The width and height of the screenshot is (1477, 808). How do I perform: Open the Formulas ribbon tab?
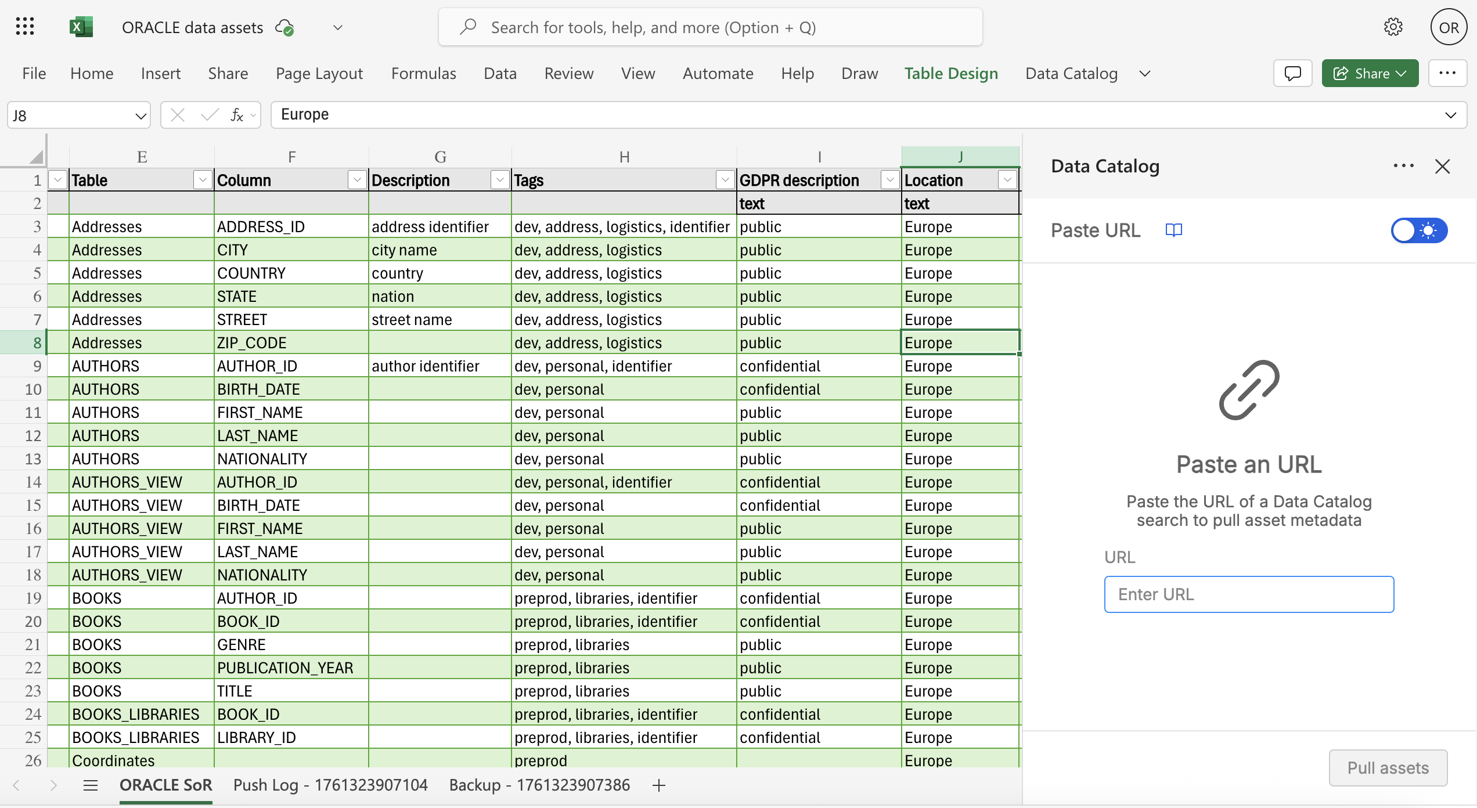click(423, 74)
